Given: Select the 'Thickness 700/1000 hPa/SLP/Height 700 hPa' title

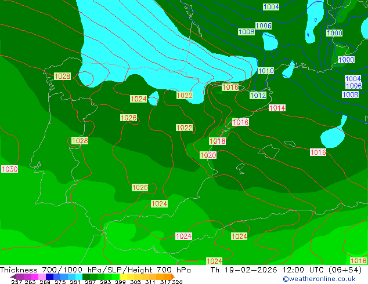Looking at the screenshot, I should pyautogui.click(x=95, y=270).
